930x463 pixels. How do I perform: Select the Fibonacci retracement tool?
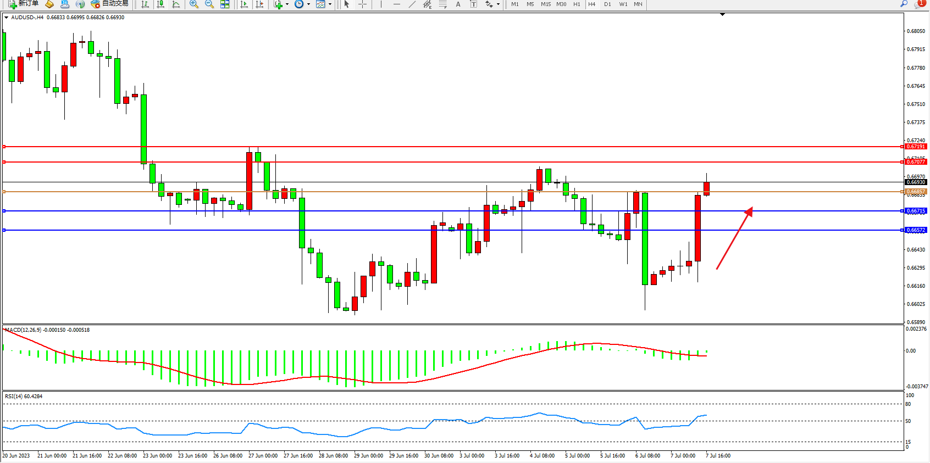pos(443,4)
